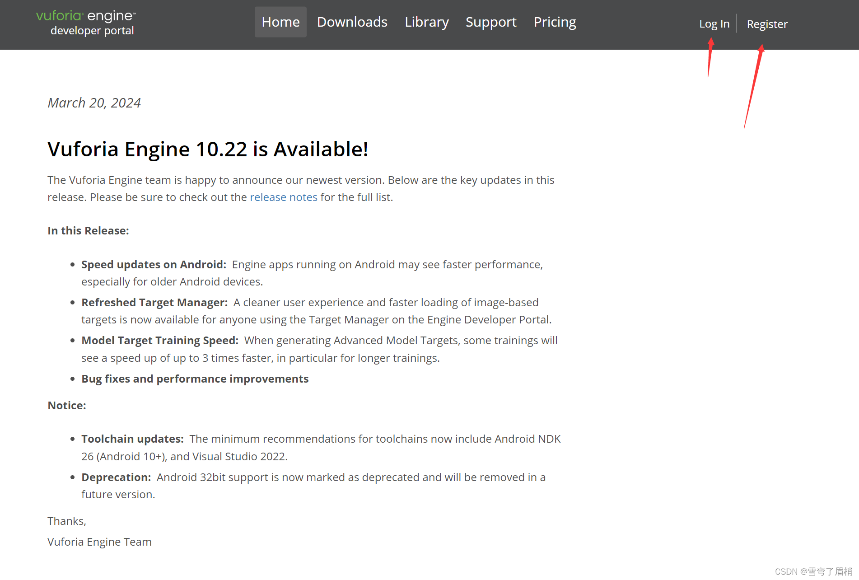
Task: Click the 'Thanks,' closing line
Action: coord(67,521)
